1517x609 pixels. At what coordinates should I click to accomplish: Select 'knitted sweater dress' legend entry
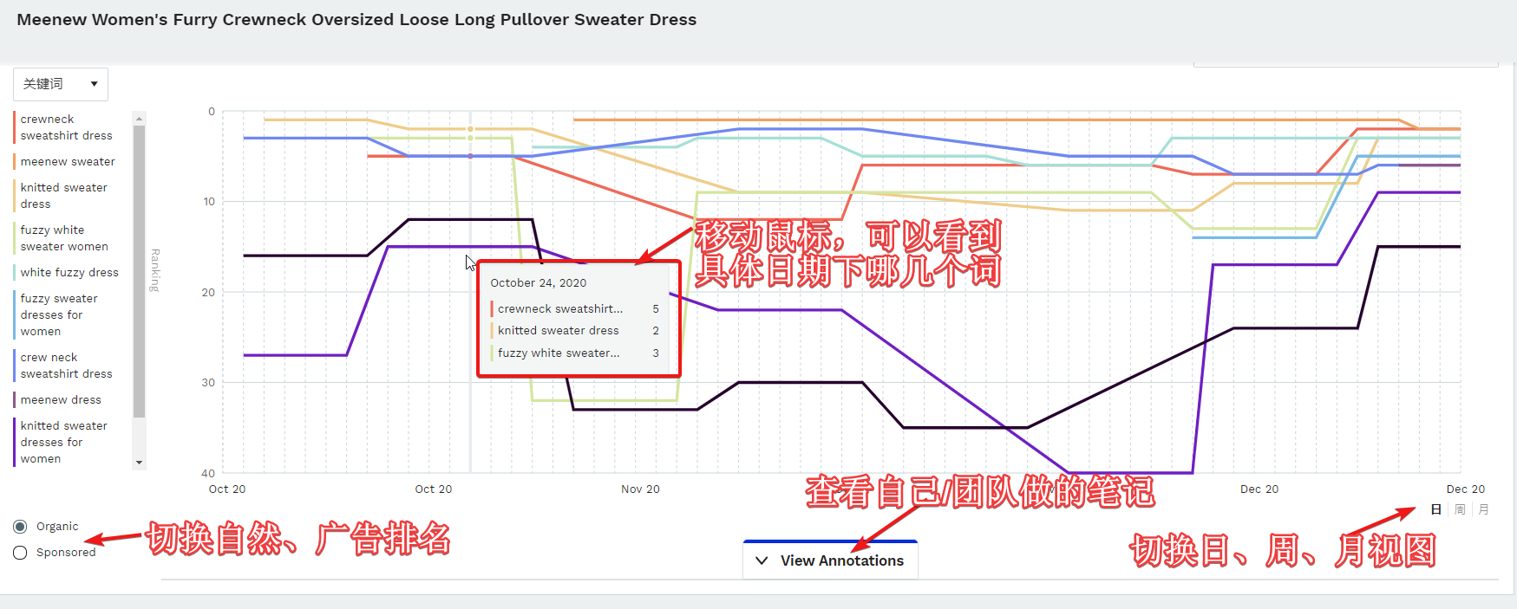(63, 196)
